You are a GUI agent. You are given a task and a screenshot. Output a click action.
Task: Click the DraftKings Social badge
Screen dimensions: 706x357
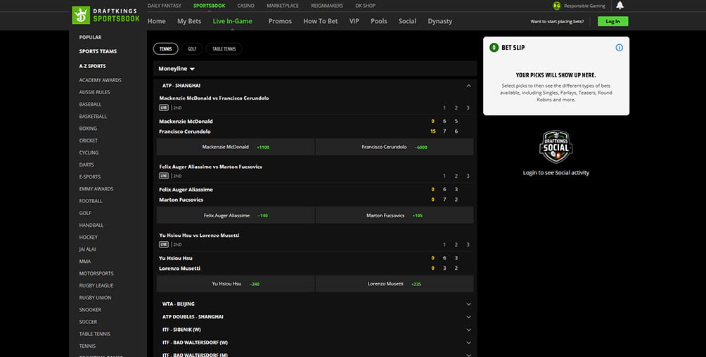click(556, 147)
